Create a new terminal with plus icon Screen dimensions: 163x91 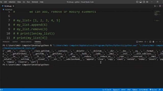click(x=145, y=42)
